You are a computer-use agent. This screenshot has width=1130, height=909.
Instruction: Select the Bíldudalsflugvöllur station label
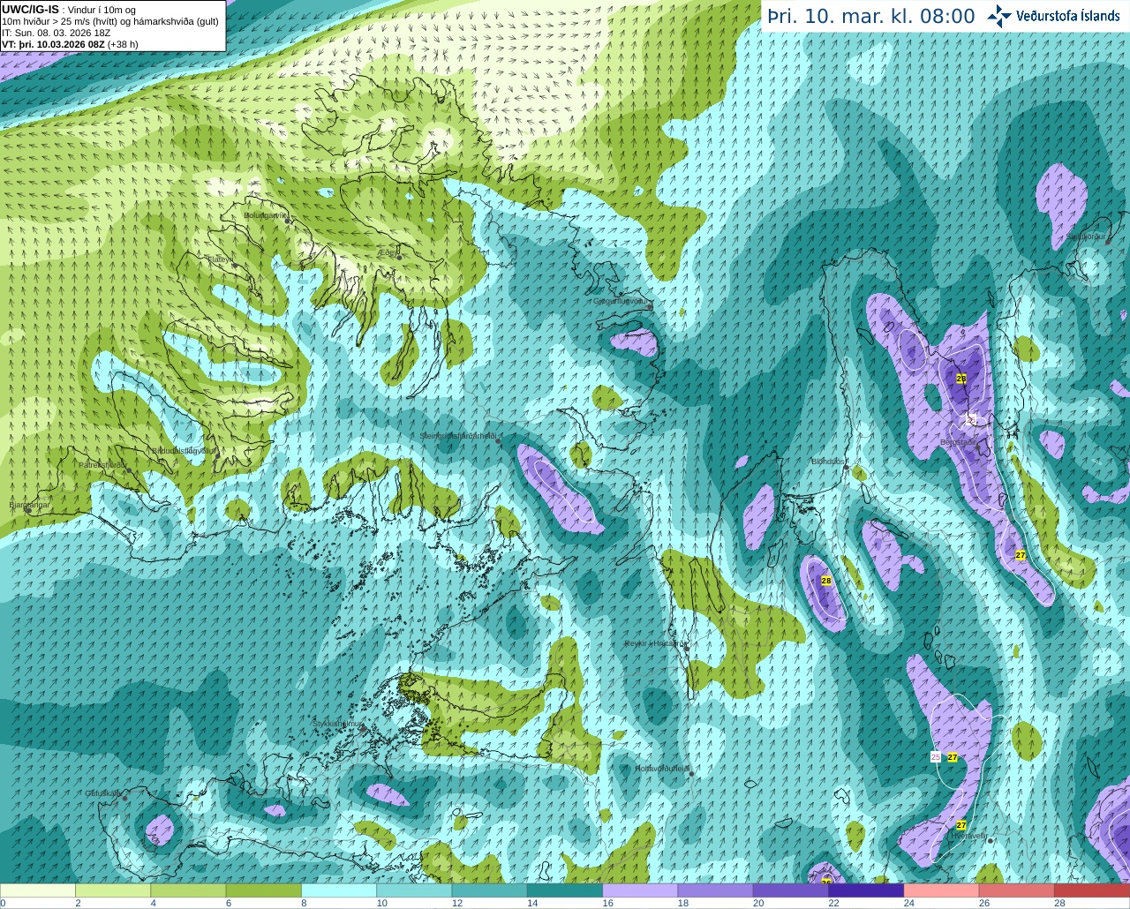(x=184, y=450)
